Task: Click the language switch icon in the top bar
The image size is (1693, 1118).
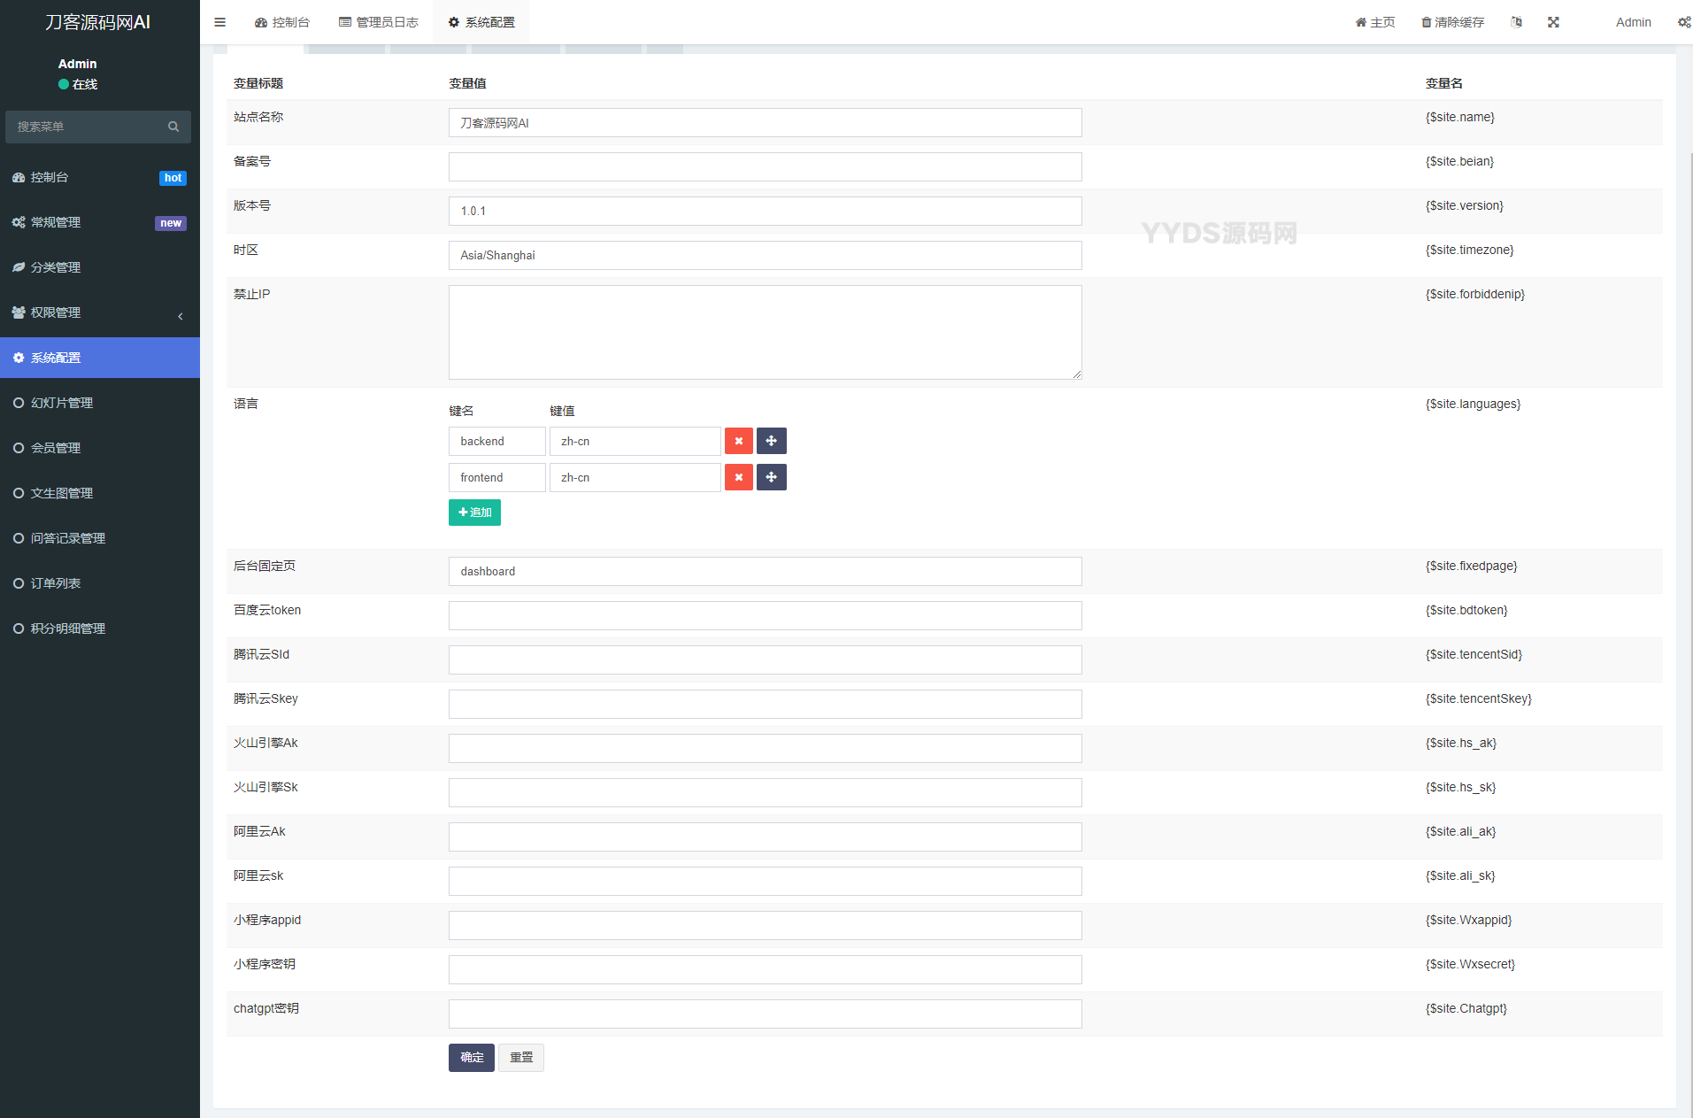Action: click(1516, 22)
